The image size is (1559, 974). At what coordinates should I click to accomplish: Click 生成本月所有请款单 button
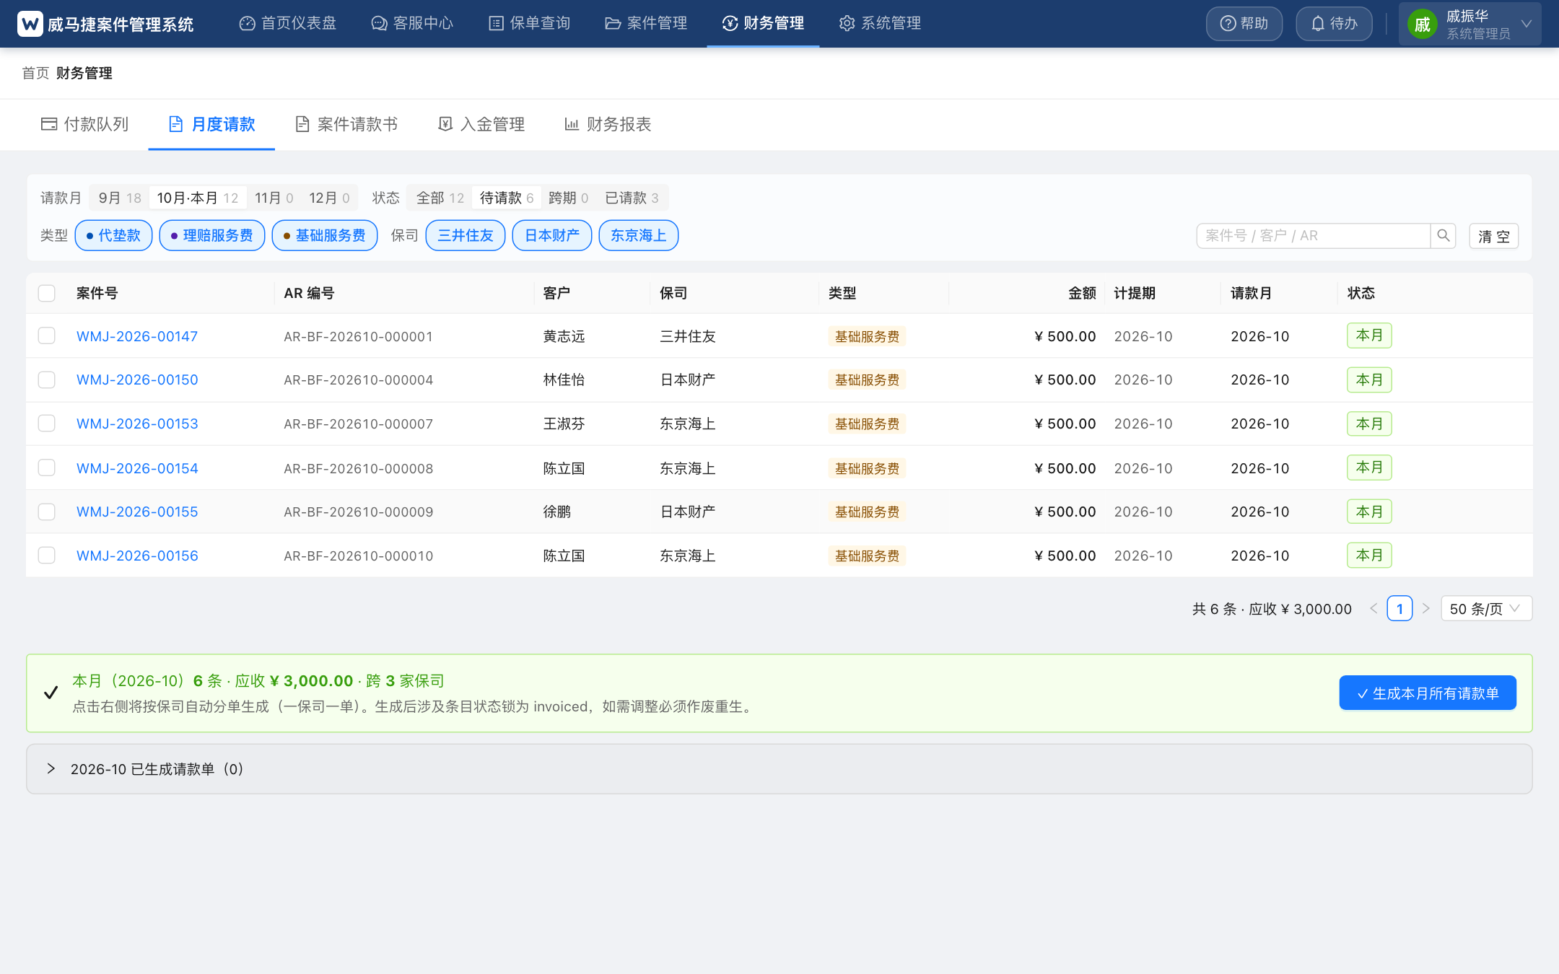coord(1428,693)
